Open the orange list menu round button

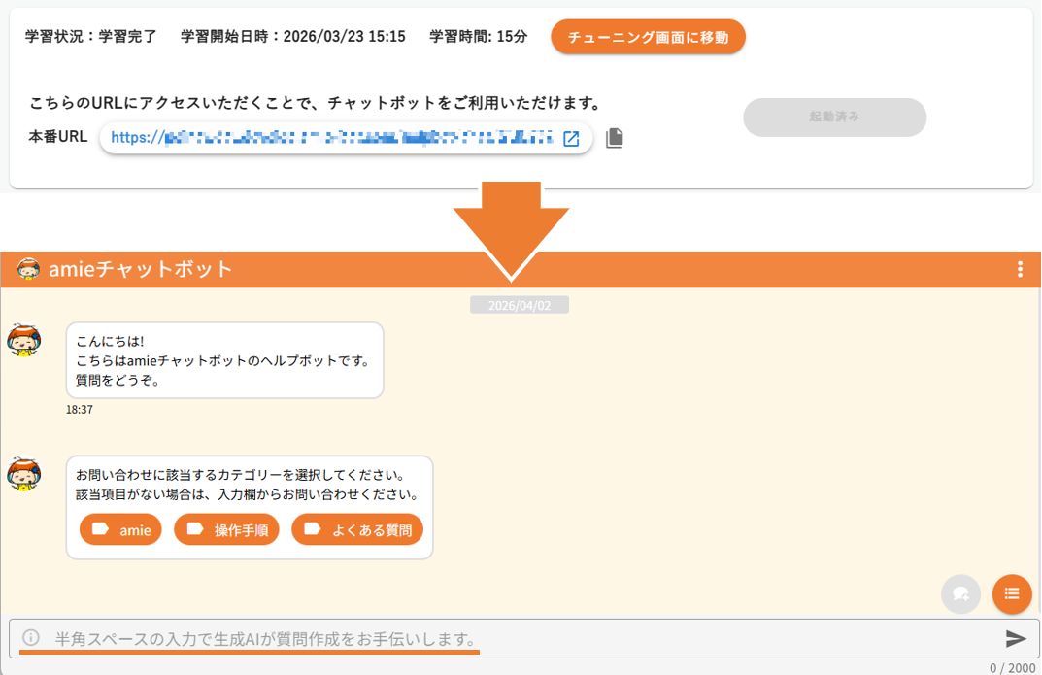(1012, 593)
